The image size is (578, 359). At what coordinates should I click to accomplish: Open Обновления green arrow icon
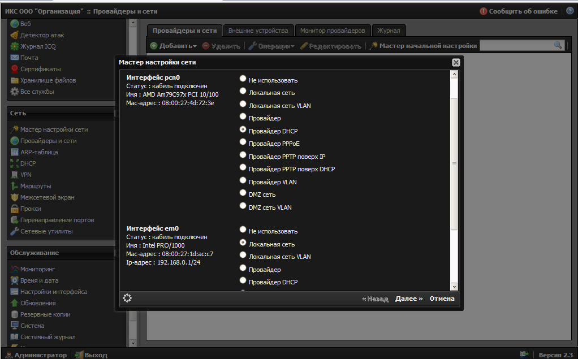14,303
